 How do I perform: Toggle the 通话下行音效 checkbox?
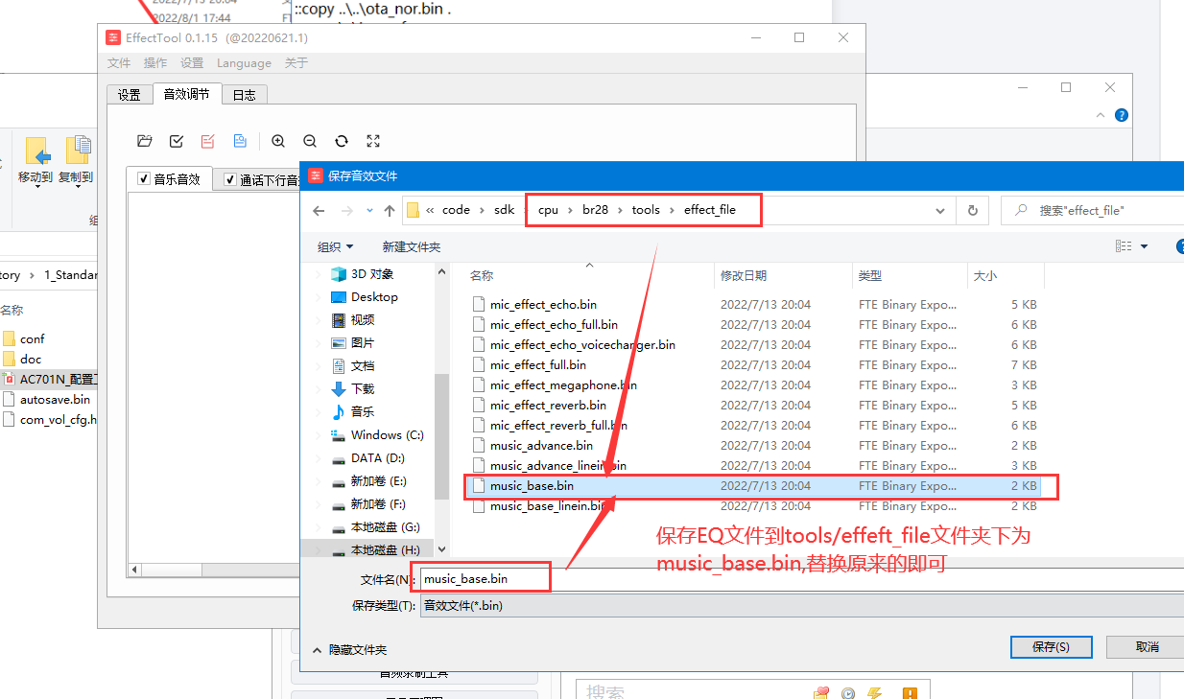pos(229,179)
